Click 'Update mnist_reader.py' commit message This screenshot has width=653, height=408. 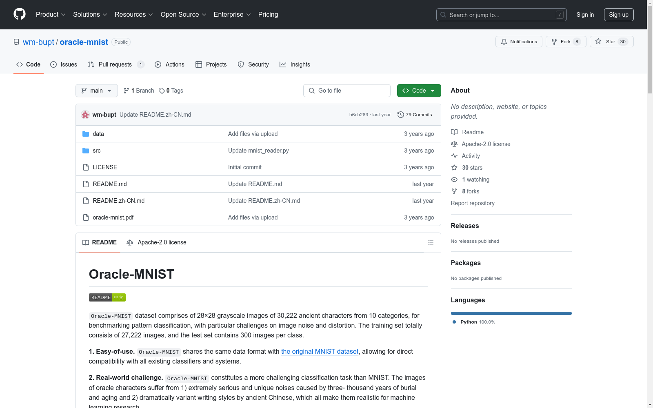point(258,151)
